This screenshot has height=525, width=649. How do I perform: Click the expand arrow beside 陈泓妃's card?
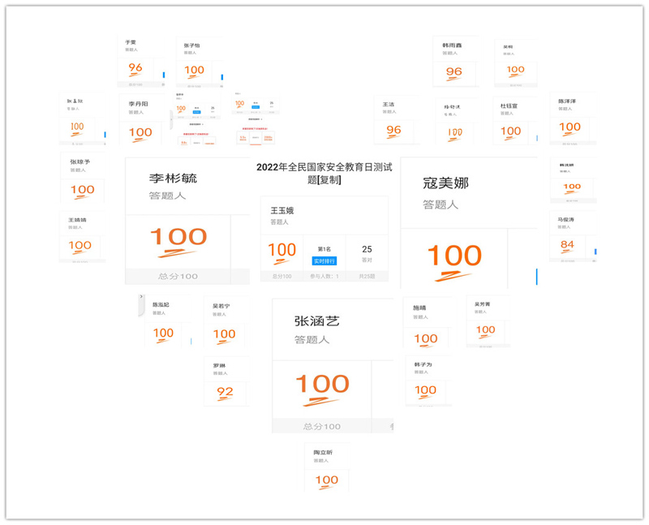click(x=142, y=298)
